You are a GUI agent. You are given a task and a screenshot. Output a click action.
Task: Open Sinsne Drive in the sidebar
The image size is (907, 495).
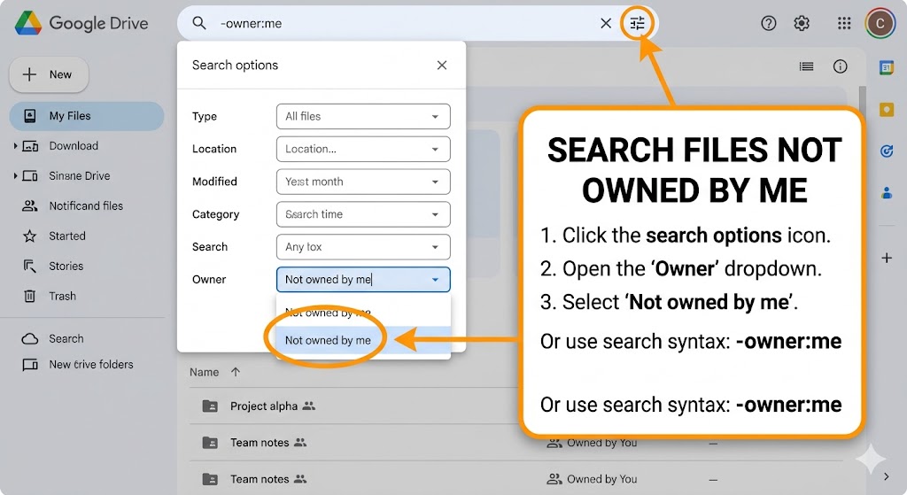pos(79,176)
